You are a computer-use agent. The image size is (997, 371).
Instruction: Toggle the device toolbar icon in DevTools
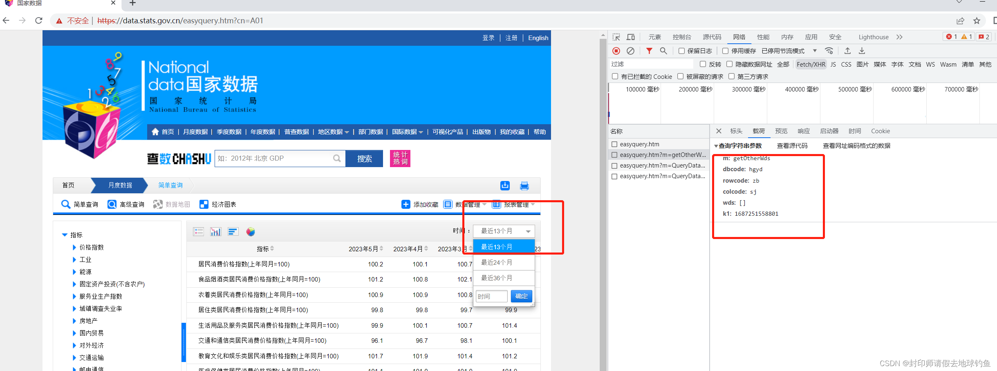[631, 37]
